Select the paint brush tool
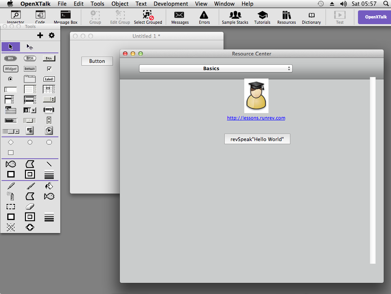391x294 pixels. [30, 186]
